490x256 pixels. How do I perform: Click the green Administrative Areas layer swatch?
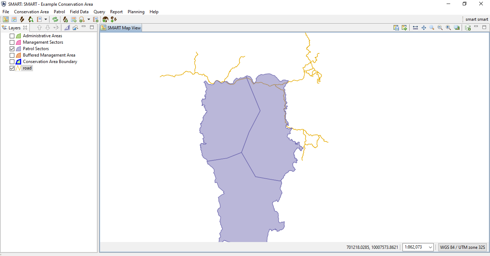[19, 36]
